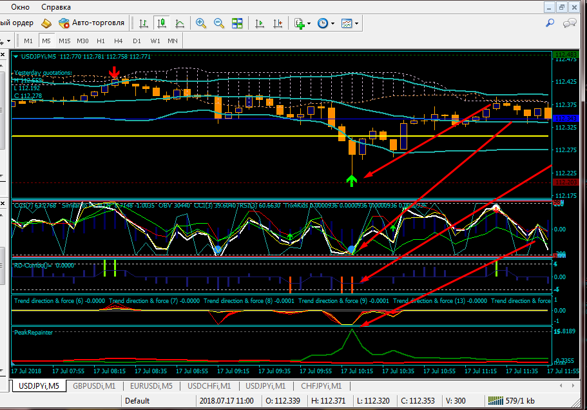Click the C: 112.353 close price value
Screen dimensions: 587x410
(x=418, y=400)
